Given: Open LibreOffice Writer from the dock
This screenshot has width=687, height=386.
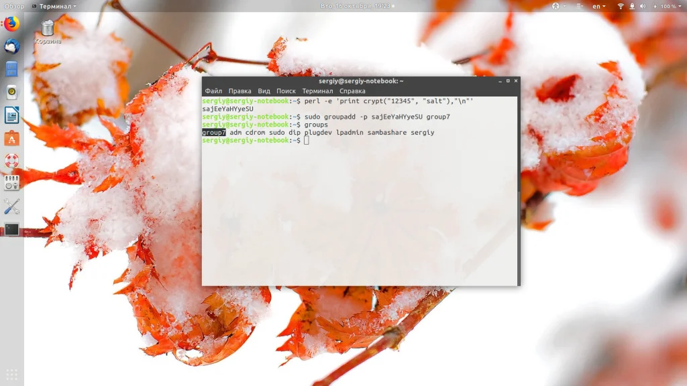Looking at the screenshot, I should 12,115.
